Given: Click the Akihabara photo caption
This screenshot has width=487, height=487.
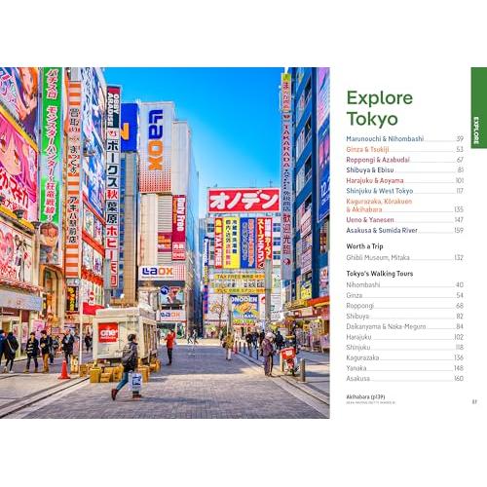Looking at the screenshot, I should click(x=365, y=396).
